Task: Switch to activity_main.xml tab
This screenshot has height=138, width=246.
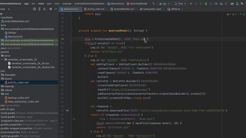Action: pos(96,9)
